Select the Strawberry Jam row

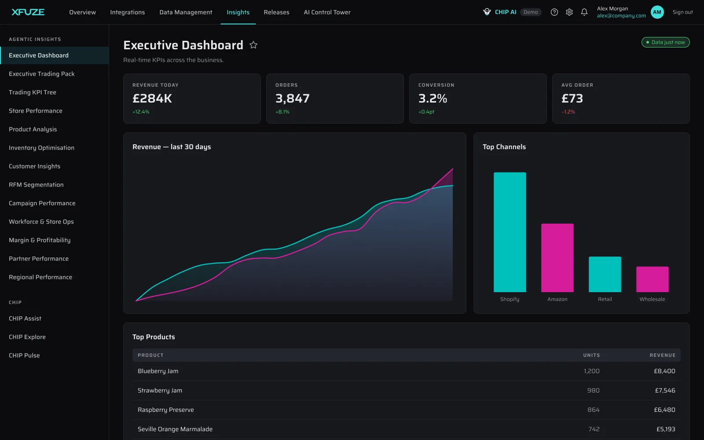(407, 390)
